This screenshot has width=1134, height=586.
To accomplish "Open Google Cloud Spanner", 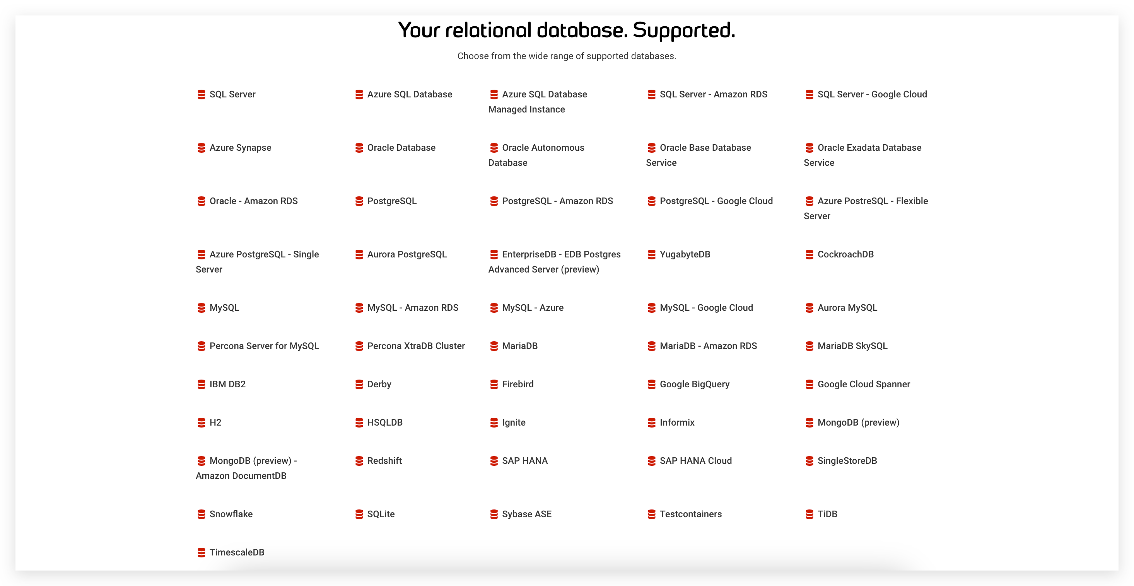I will tap(863, 384).
